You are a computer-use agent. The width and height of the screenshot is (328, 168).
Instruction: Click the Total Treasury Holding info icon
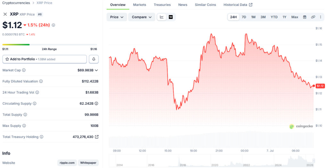click(42, 137)
